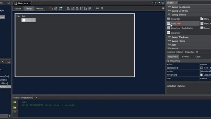Maximize the editor window button

(163, 3)
